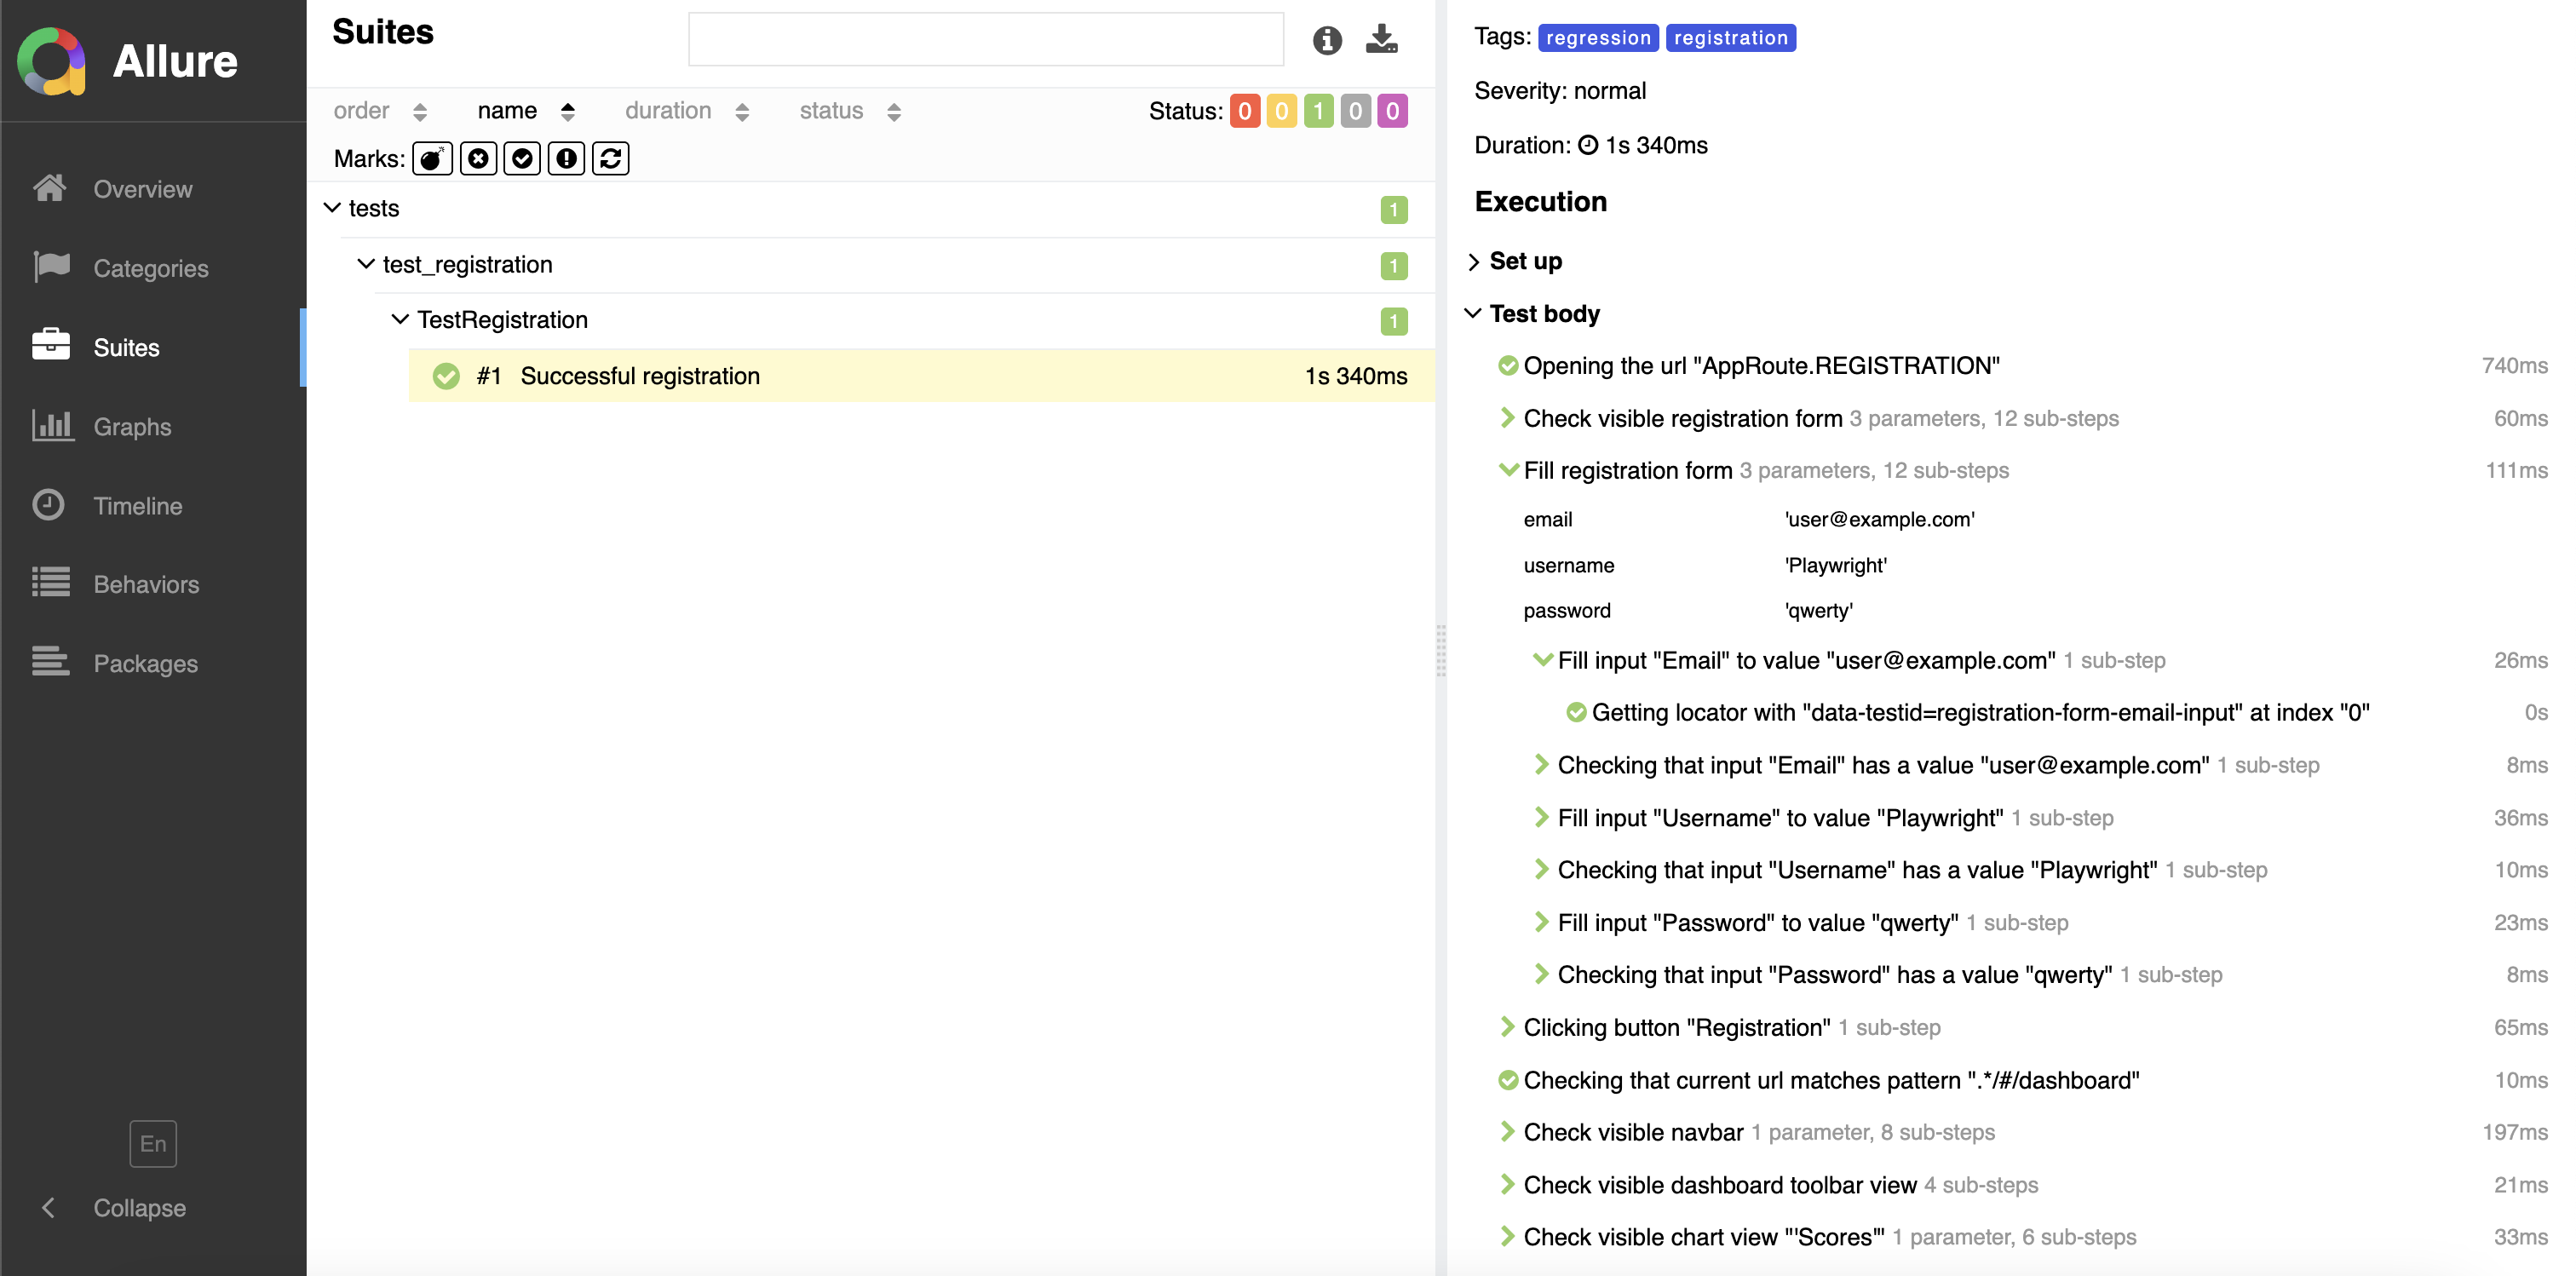Click the Collapse left arrow icon
Viewport: 2576px width, 1276px height.
(48, 1208)
